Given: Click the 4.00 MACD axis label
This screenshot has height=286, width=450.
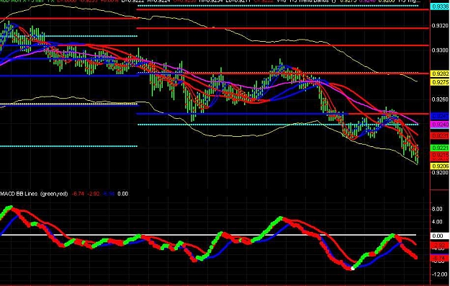Looking at the screenshot, I should (437, 222).
